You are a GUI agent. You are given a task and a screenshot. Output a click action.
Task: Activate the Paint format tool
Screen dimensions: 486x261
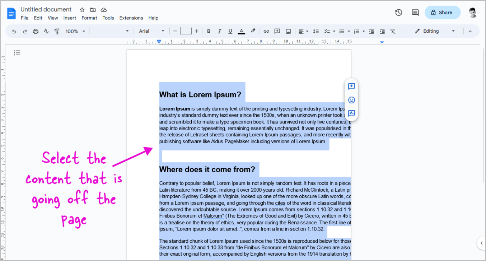click(57, 31)
